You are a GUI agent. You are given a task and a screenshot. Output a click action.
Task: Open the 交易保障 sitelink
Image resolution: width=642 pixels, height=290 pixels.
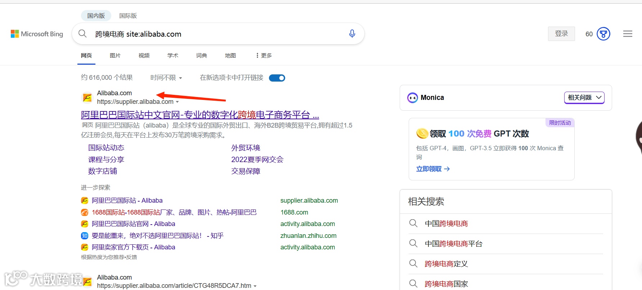pos(246,171)
